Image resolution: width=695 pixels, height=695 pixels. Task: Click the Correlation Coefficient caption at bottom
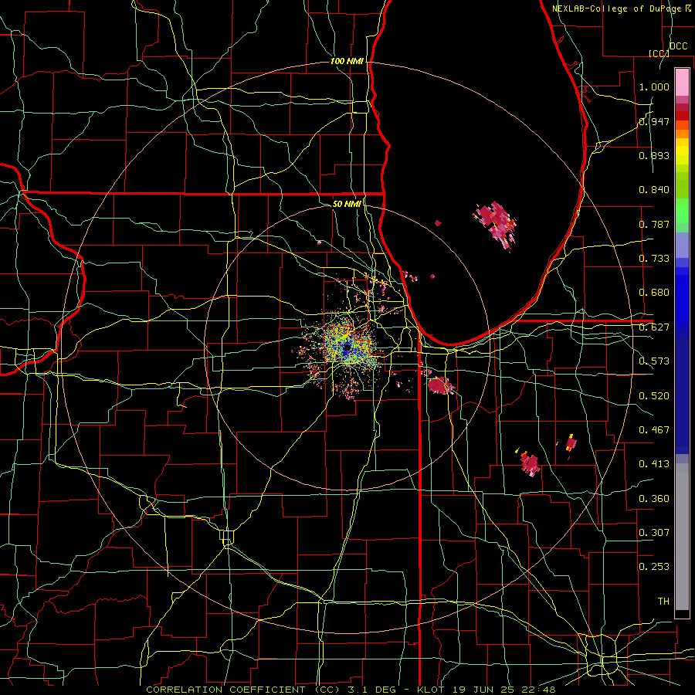[351, 690]
